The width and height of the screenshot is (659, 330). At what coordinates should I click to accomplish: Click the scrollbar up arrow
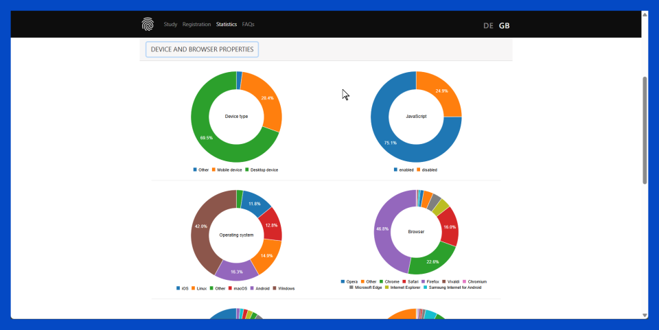coord(645,14)
